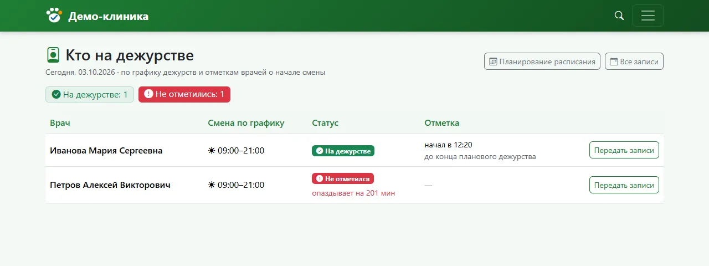Select doctor Петров Алексей Викторович
The height and width of the screenshot is (266, 709).
110,185
